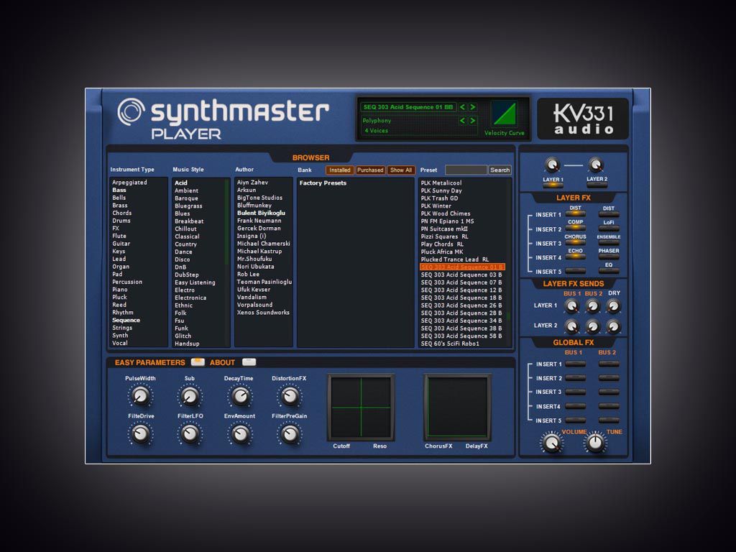Adjust the DecayTime knob
This screenshot has height=552, width=736.
(240, 397)
